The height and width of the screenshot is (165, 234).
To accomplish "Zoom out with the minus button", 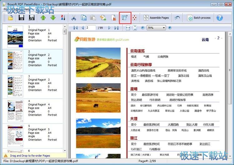I will click(143, 28).
